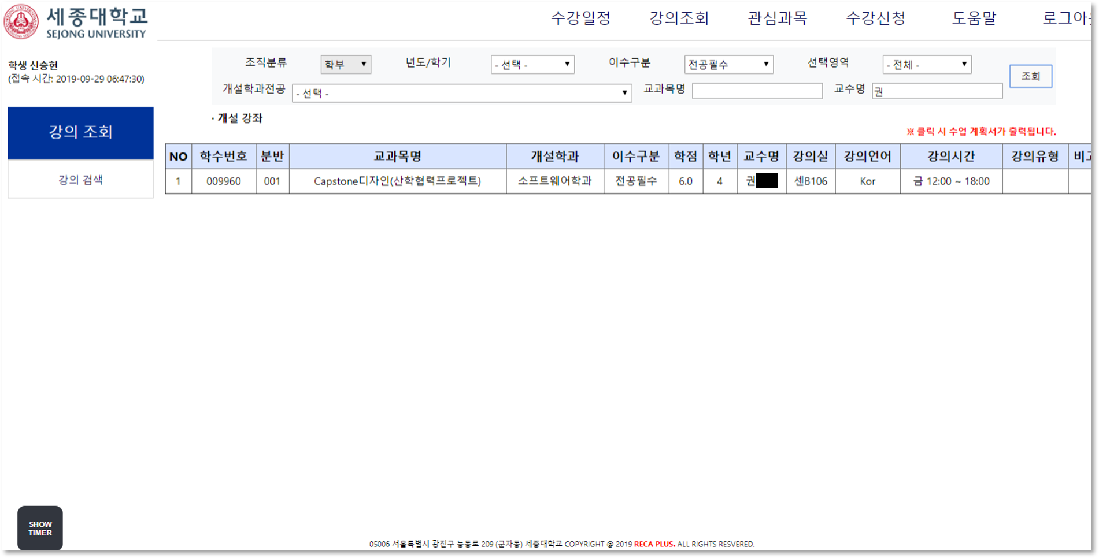Click the 조회 search button
Screen dimensions: 1099x558
point(1030,76)
